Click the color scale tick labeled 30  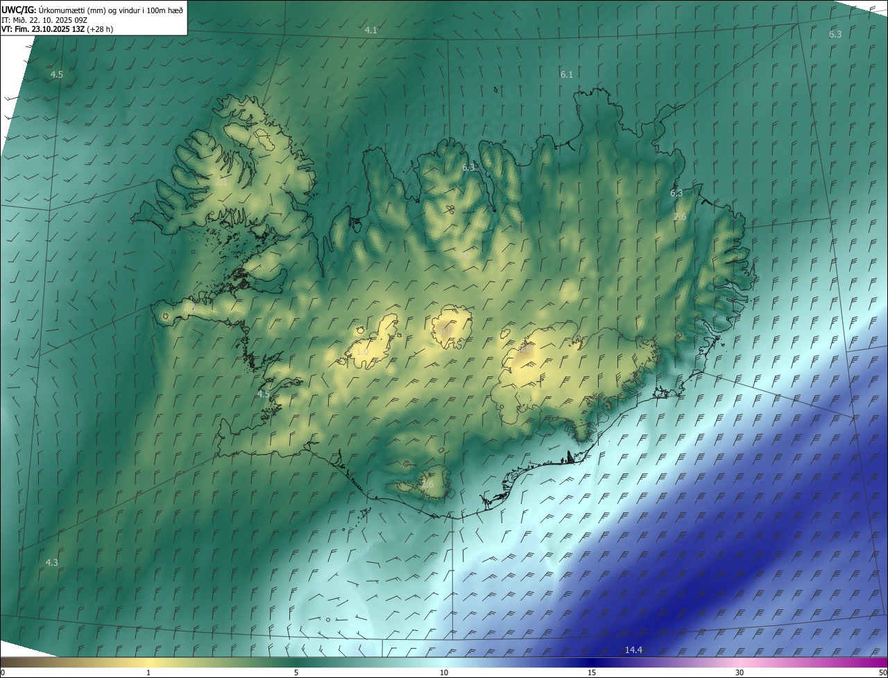[740, 672]
